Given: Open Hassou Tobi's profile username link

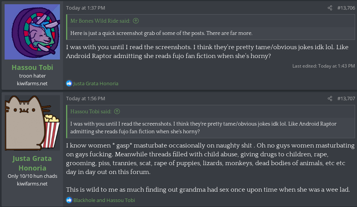Looking at the screenshot, I should pyautogui.click(x=32, y=68).
